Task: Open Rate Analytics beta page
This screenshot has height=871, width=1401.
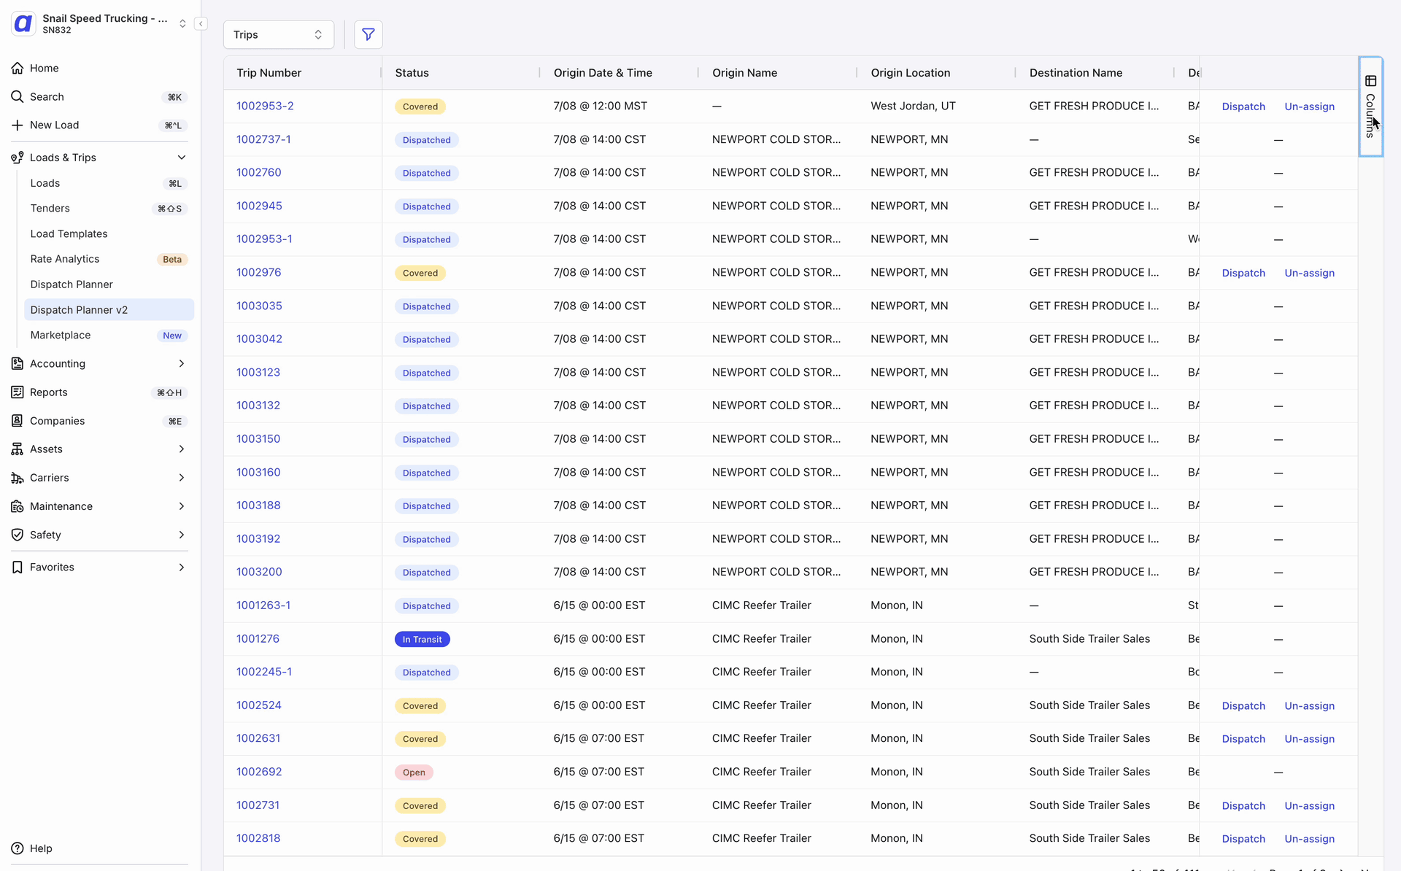Action: coord(109,259)
